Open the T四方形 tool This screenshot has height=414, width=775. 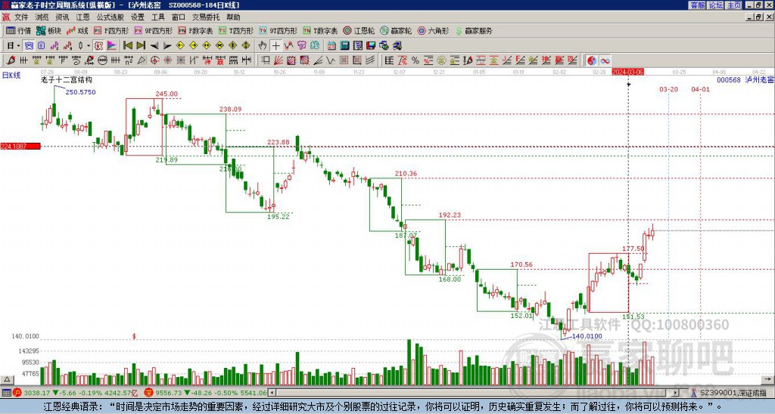(x=236, y=30)
